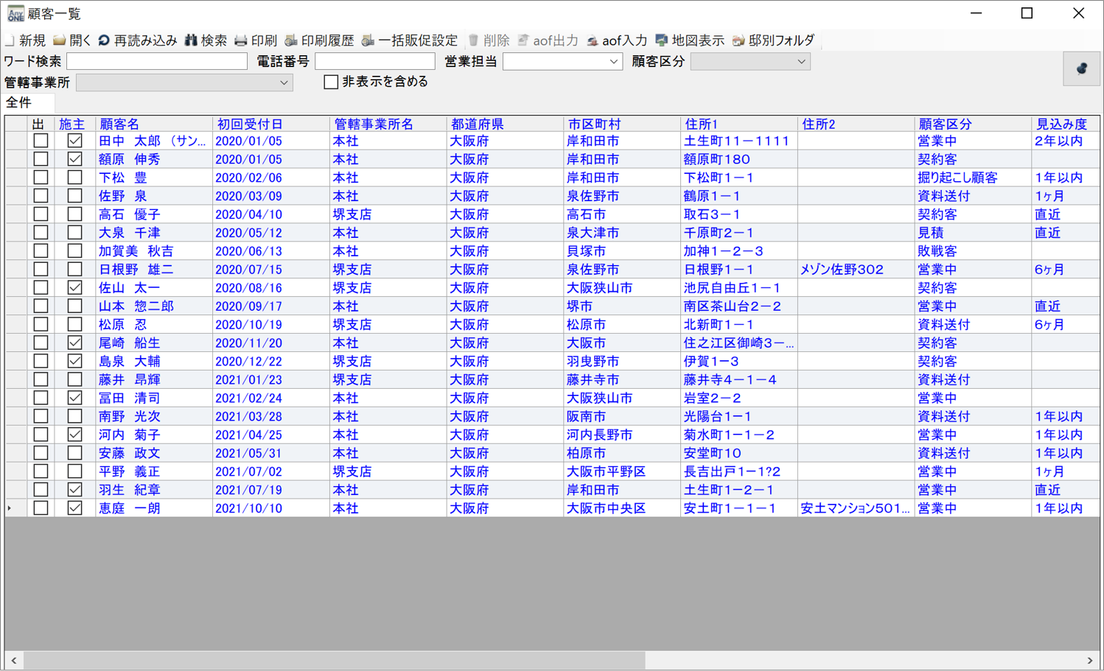Check the 出 box for 佐野 泉
This screenshot has height=671, width=1104.
pyautogui.click(x=41, y=196)
